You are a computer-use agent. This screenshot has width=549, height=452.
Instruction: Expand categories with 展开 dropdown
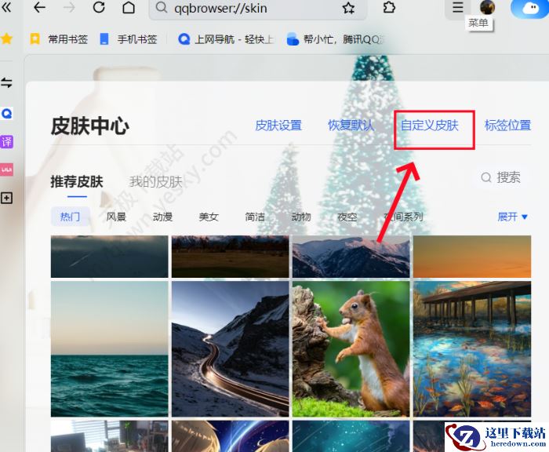(x=513, y=217)
